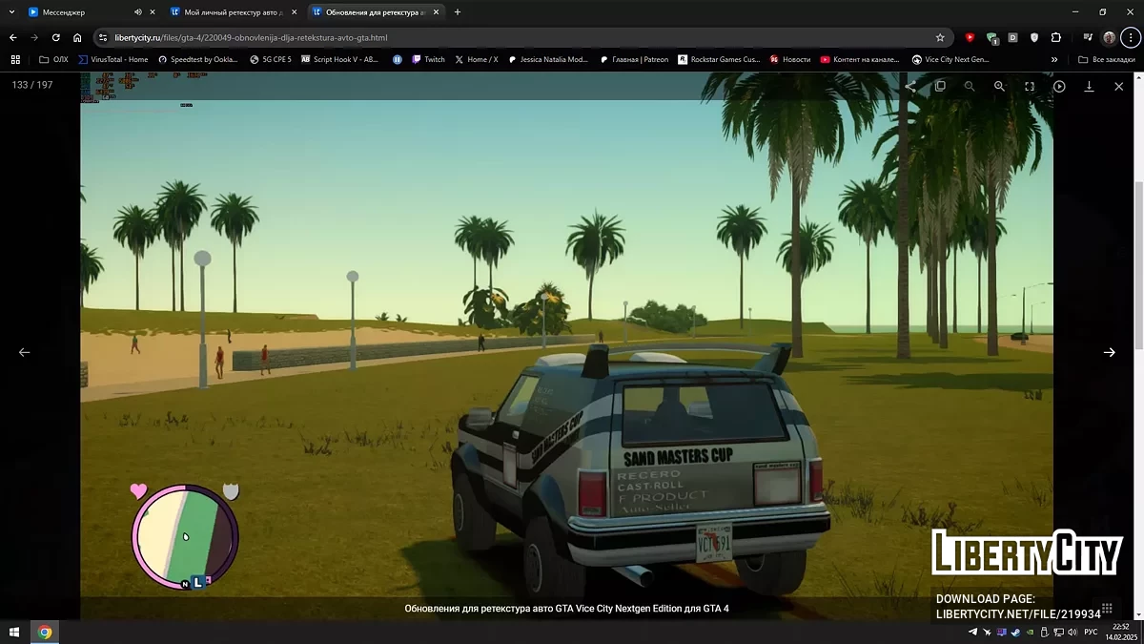Switch to the Мессенджер tab

coord(76,12)
